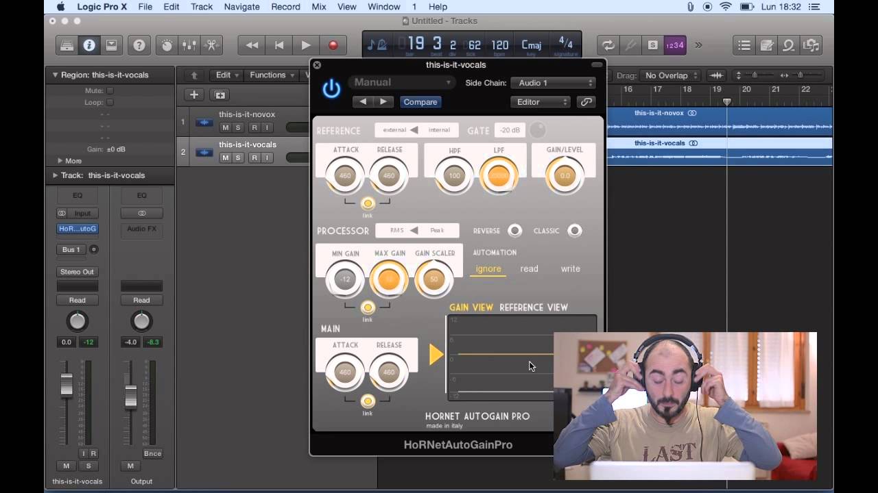
Task: Click the MAX GAIN knob
Action: click(x=389, y=279)
